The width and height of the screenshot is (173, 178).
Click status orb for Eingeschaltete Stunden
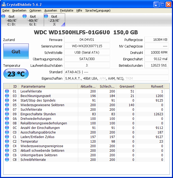coord(7,114)
